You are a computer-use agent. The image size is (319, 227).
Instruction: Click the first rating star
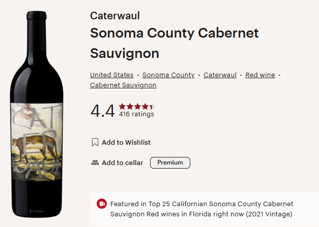pyautogui.click(x=122, y=106)
